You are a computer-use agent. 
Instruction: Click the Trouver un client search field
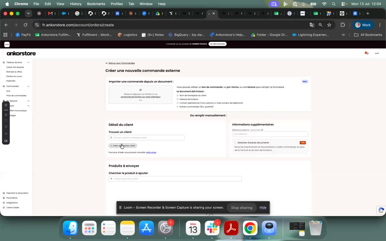tap(146, 138)
